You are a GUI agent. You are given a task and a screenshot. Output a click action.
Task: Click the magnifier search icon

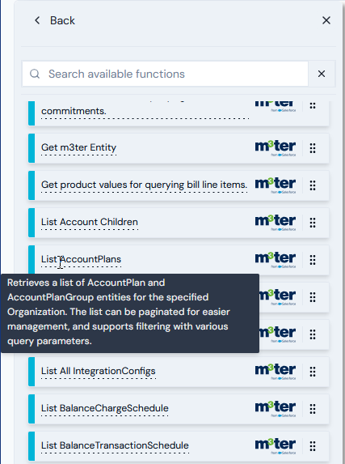pyautogui.click(x=35, y=74)
